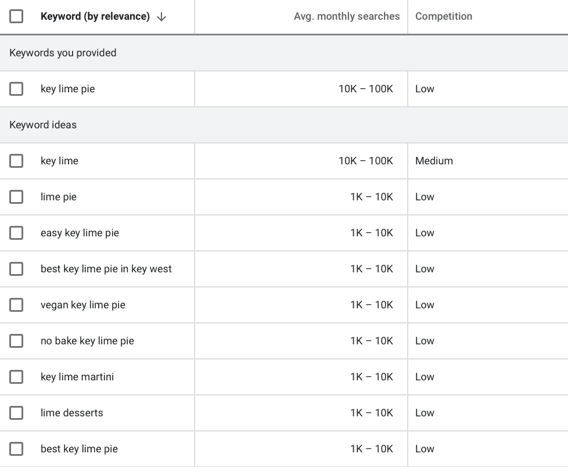
Task: Click 'easy key lime pie' keyword
Action: click(80, 233)
